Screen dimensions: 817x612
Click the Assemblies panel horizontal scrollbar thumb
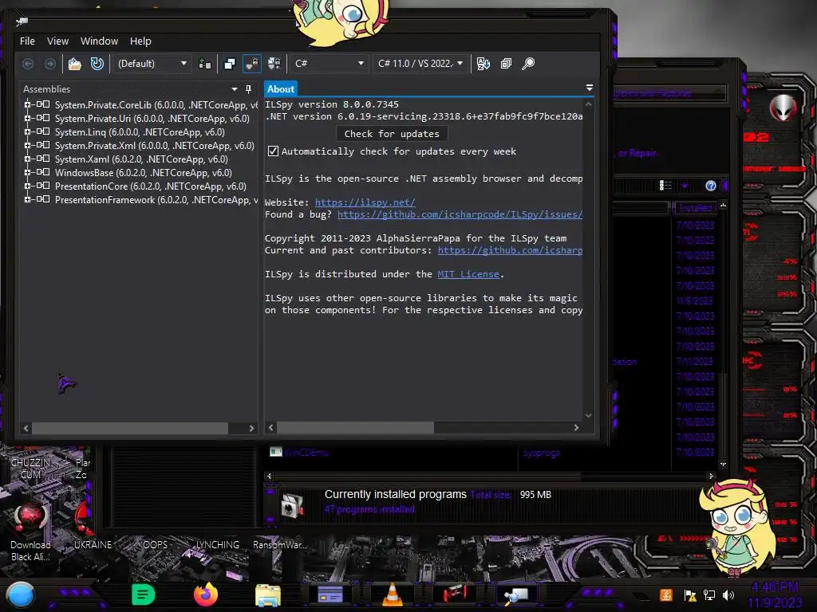coord(130,428)
